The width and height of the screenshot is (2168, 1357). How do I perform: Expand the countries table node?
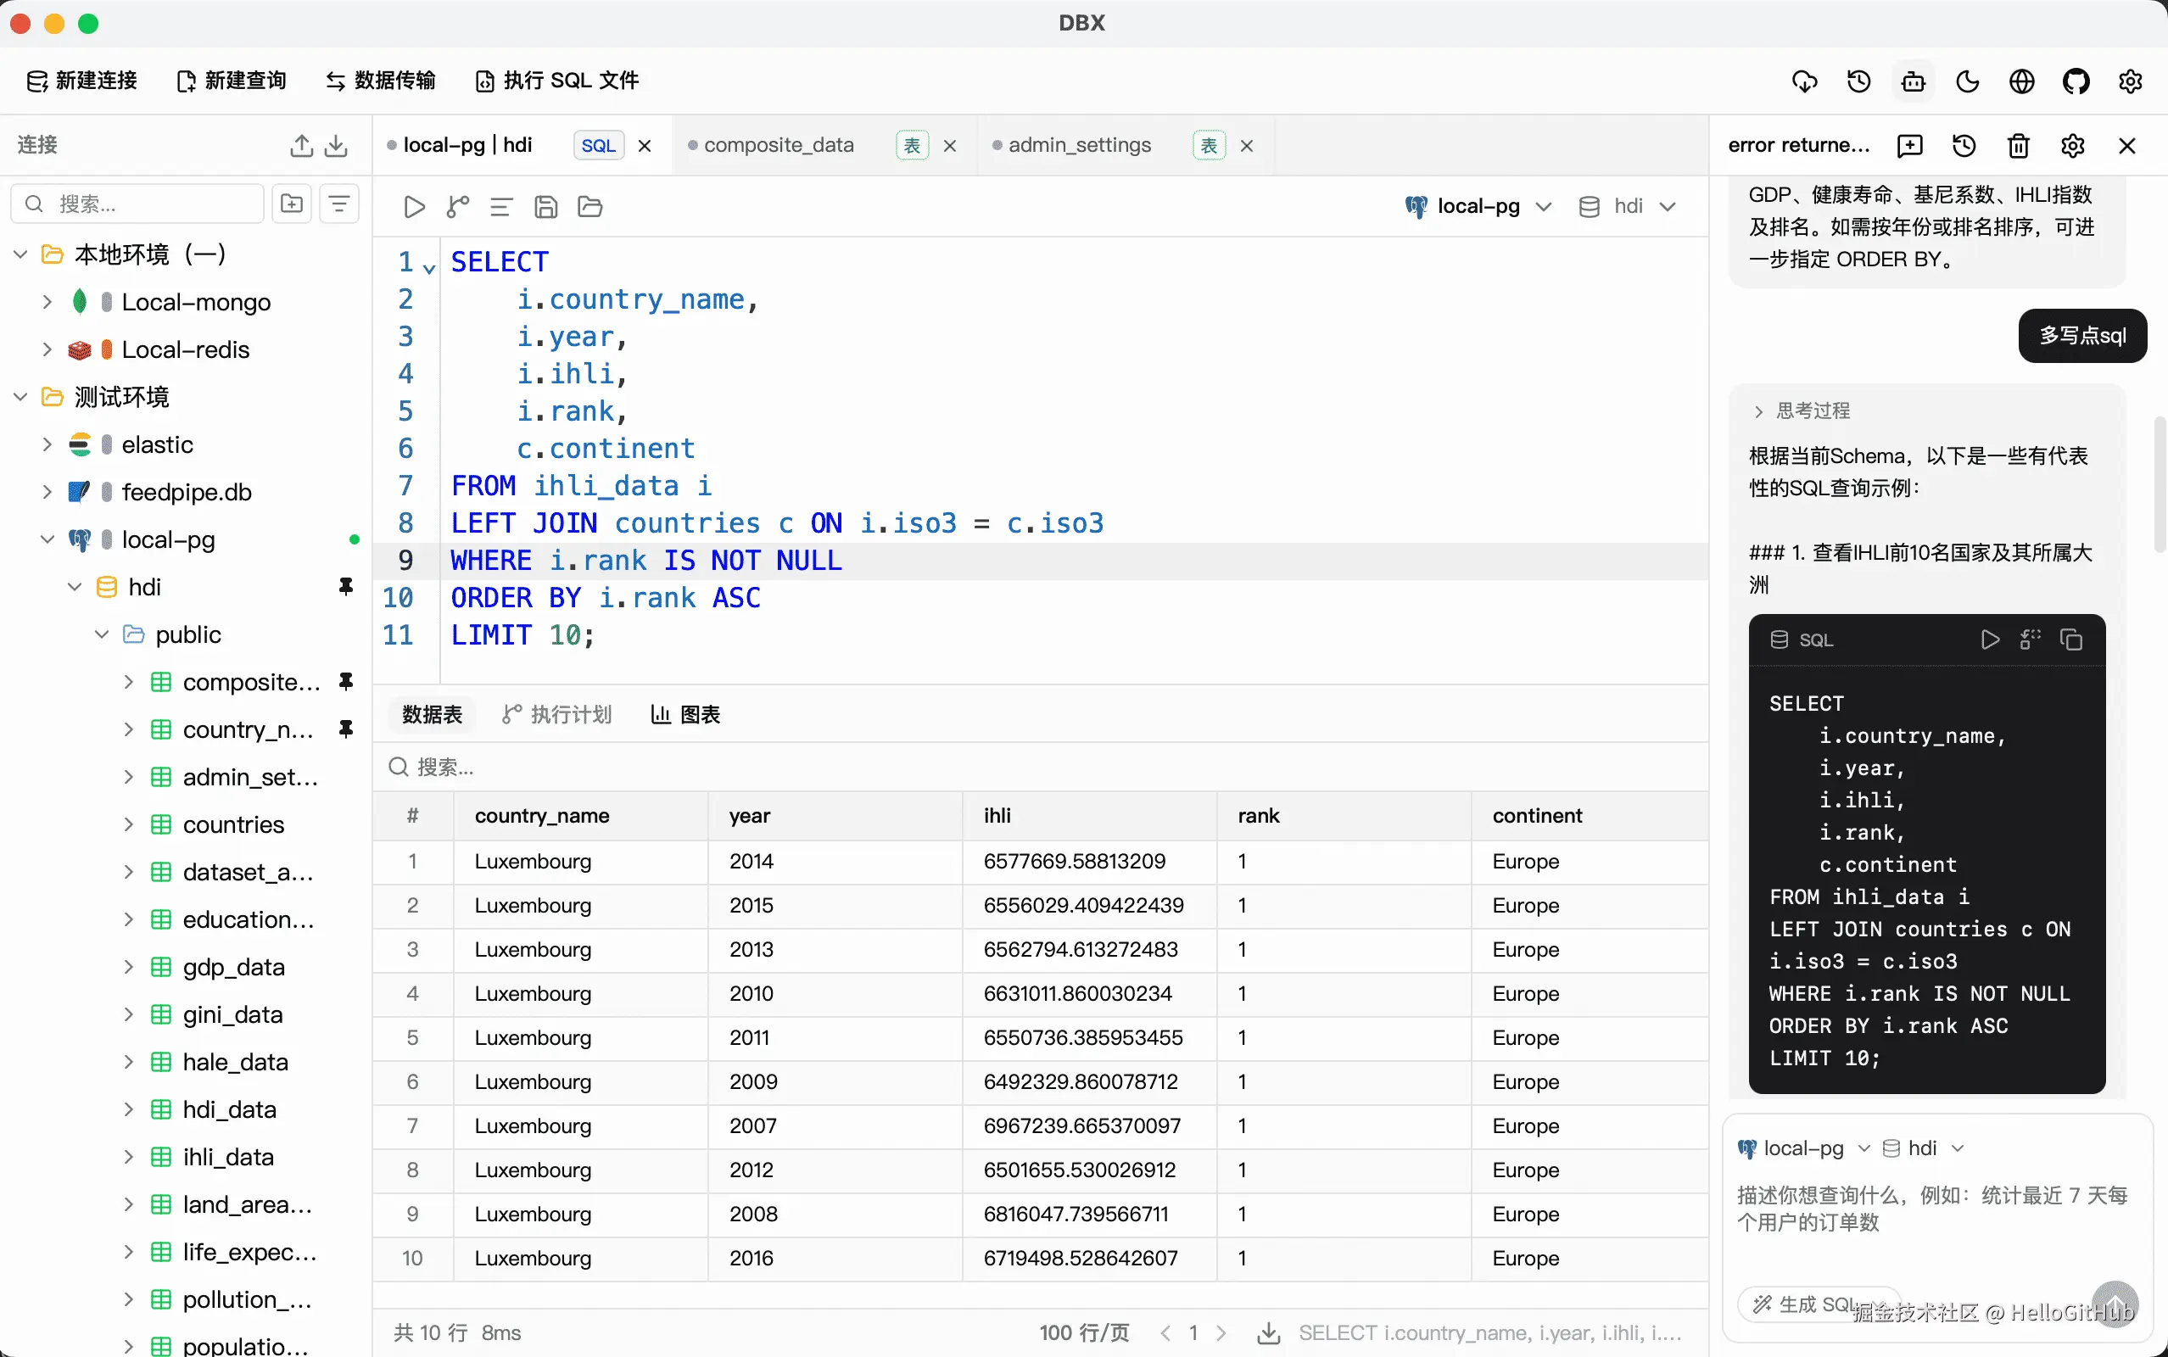[128, 824]
